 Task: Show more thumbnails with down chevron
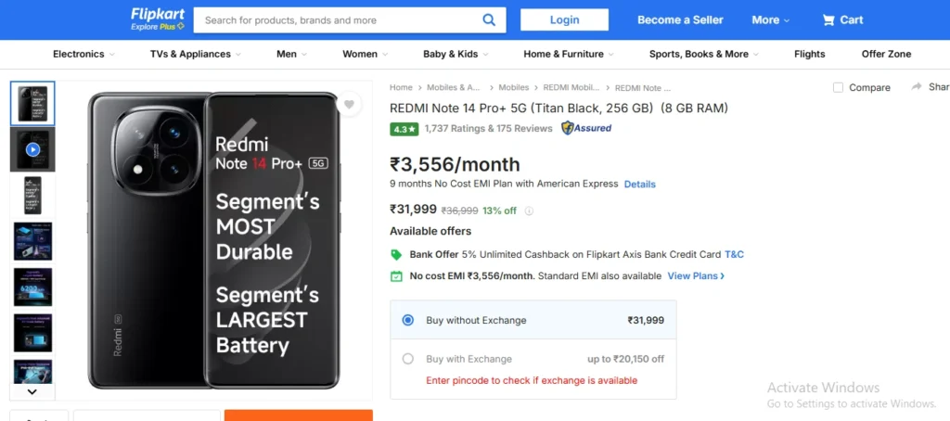tap(32, 392)
